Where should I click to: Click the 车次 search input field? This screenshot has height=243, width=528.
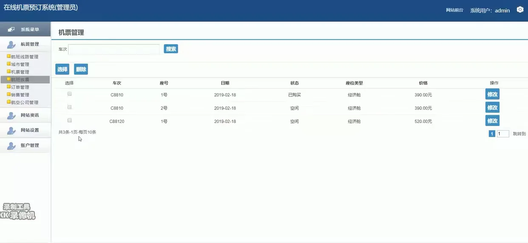point(114,49)
